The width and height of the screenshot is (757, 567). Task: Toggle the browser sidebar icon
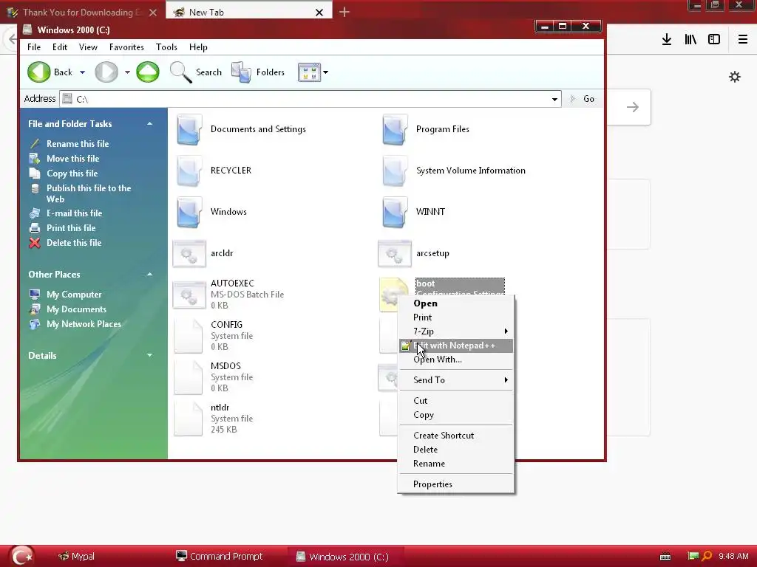point(714,39)
